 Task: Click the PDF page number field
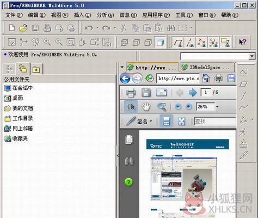[206, 93]
